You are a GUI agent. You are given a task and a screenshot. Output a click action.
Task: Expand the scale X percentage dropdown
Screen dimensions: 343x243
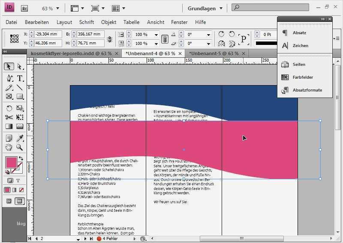tap(156, 35)
